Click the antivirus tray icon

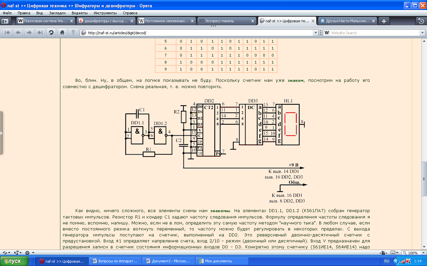(408, 261)
